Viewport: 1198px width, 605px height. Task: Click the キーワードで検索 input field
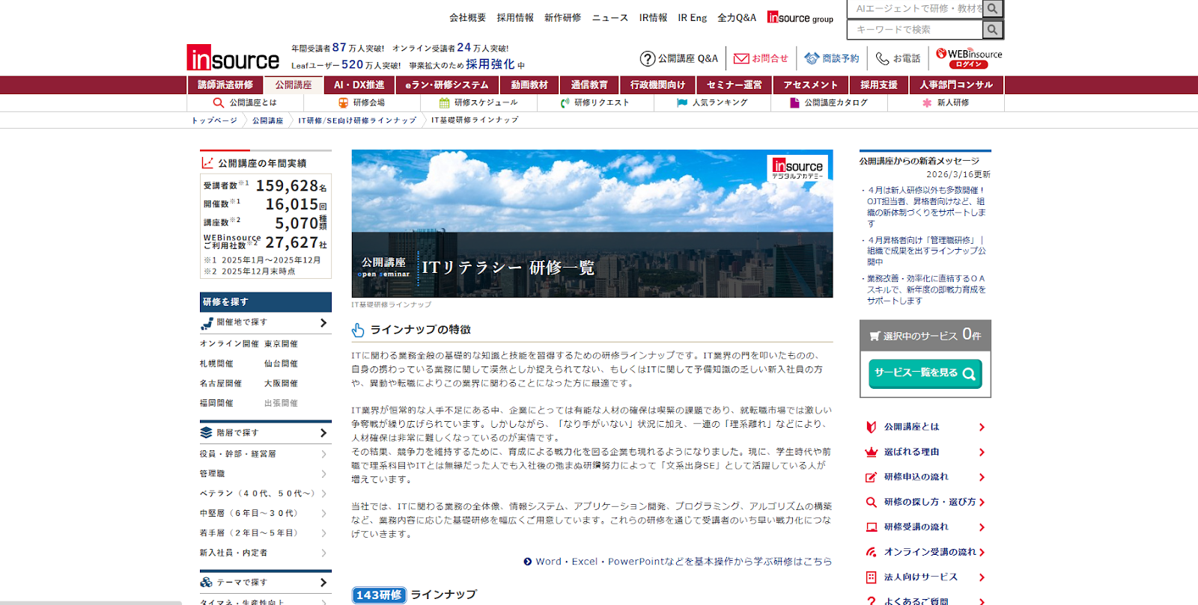tap(915, 30)
